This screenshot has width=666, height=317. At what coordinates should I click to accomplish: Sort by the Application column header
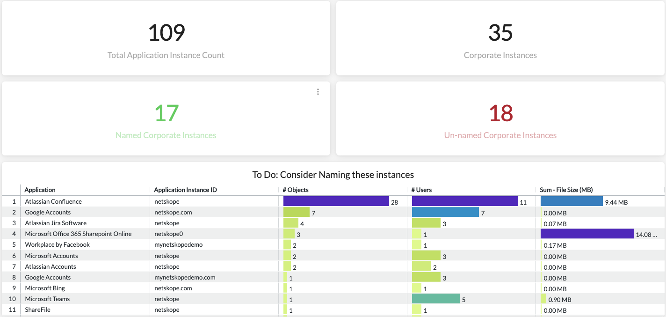point(40,190)
